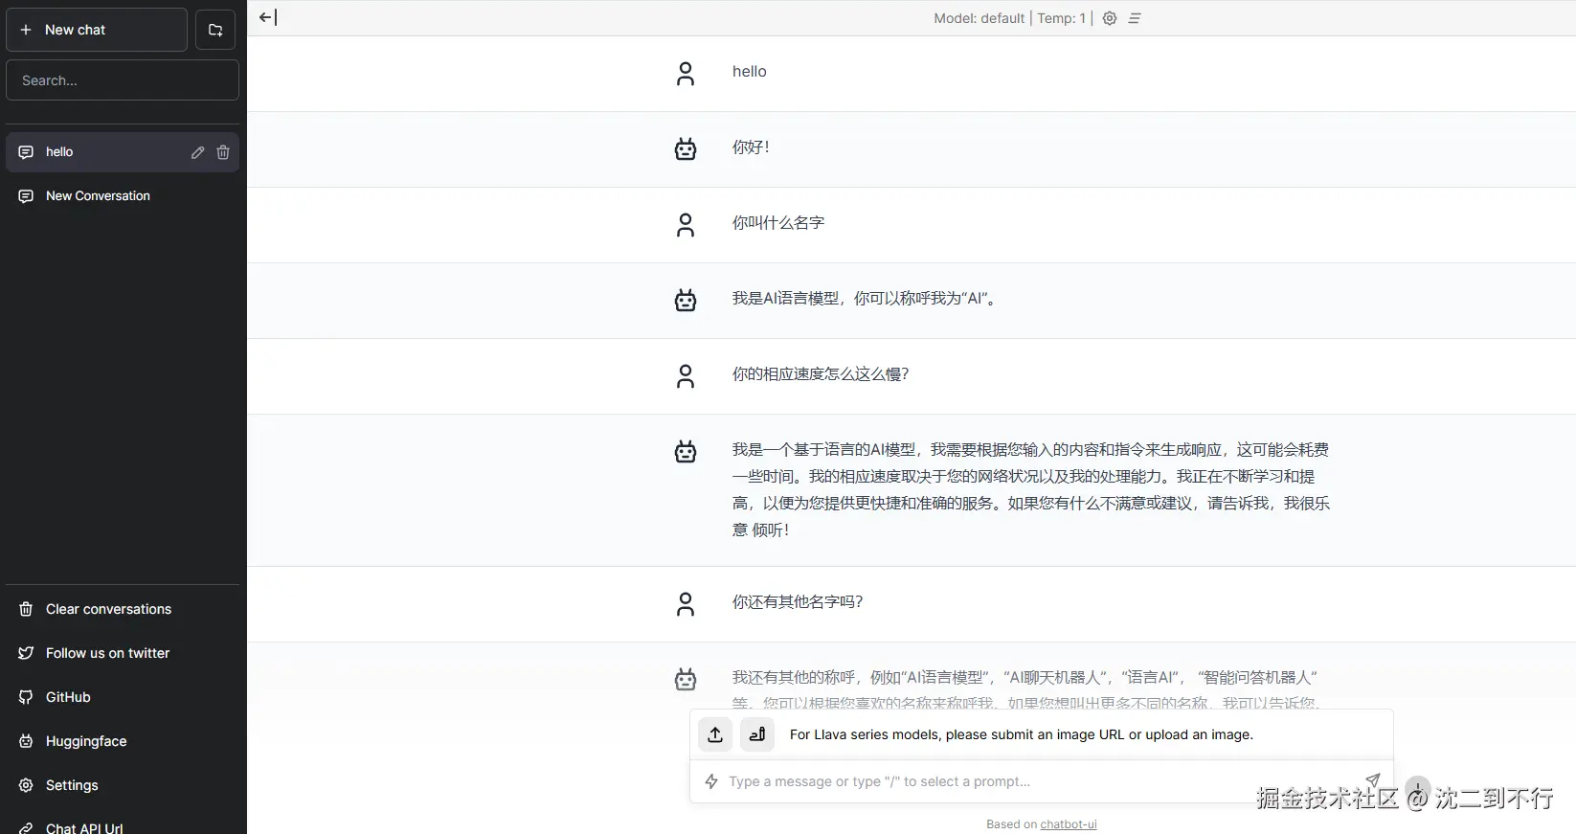Collapse the sidebar with arrow icon
The height and width of the screenshot is (834, 1576).
268,17
